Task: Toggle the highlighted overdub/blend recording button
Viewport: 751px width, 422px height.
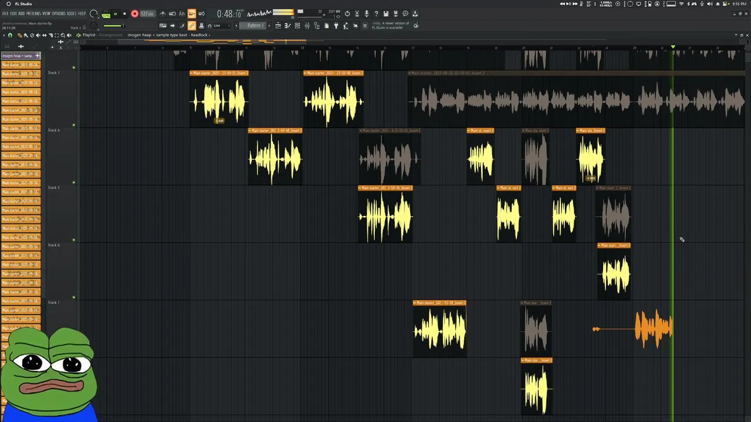Action: coord(192,14)
